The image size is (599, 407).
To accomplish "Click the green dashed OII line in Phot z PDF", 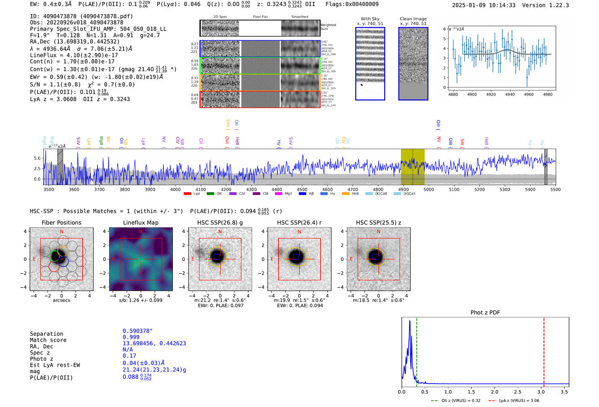I will coord(416,352).
